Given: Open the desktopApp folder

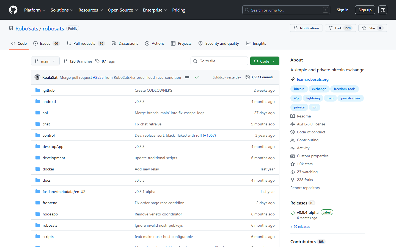Looking at the screenshot, I should (53, 147).
